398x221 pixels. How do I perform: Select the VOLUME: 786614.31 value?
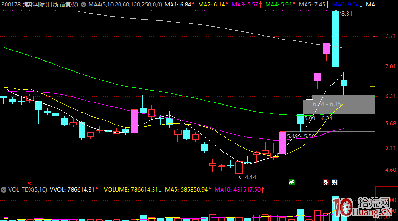(x=131, y=190)
